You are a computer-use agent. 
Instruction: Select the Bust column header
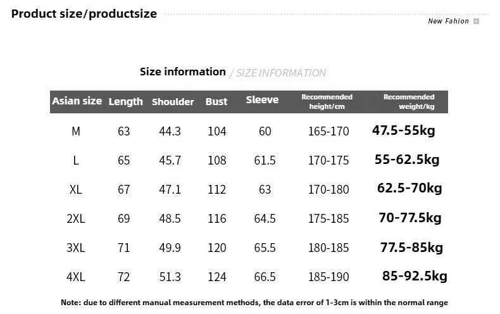coord(216,102)
